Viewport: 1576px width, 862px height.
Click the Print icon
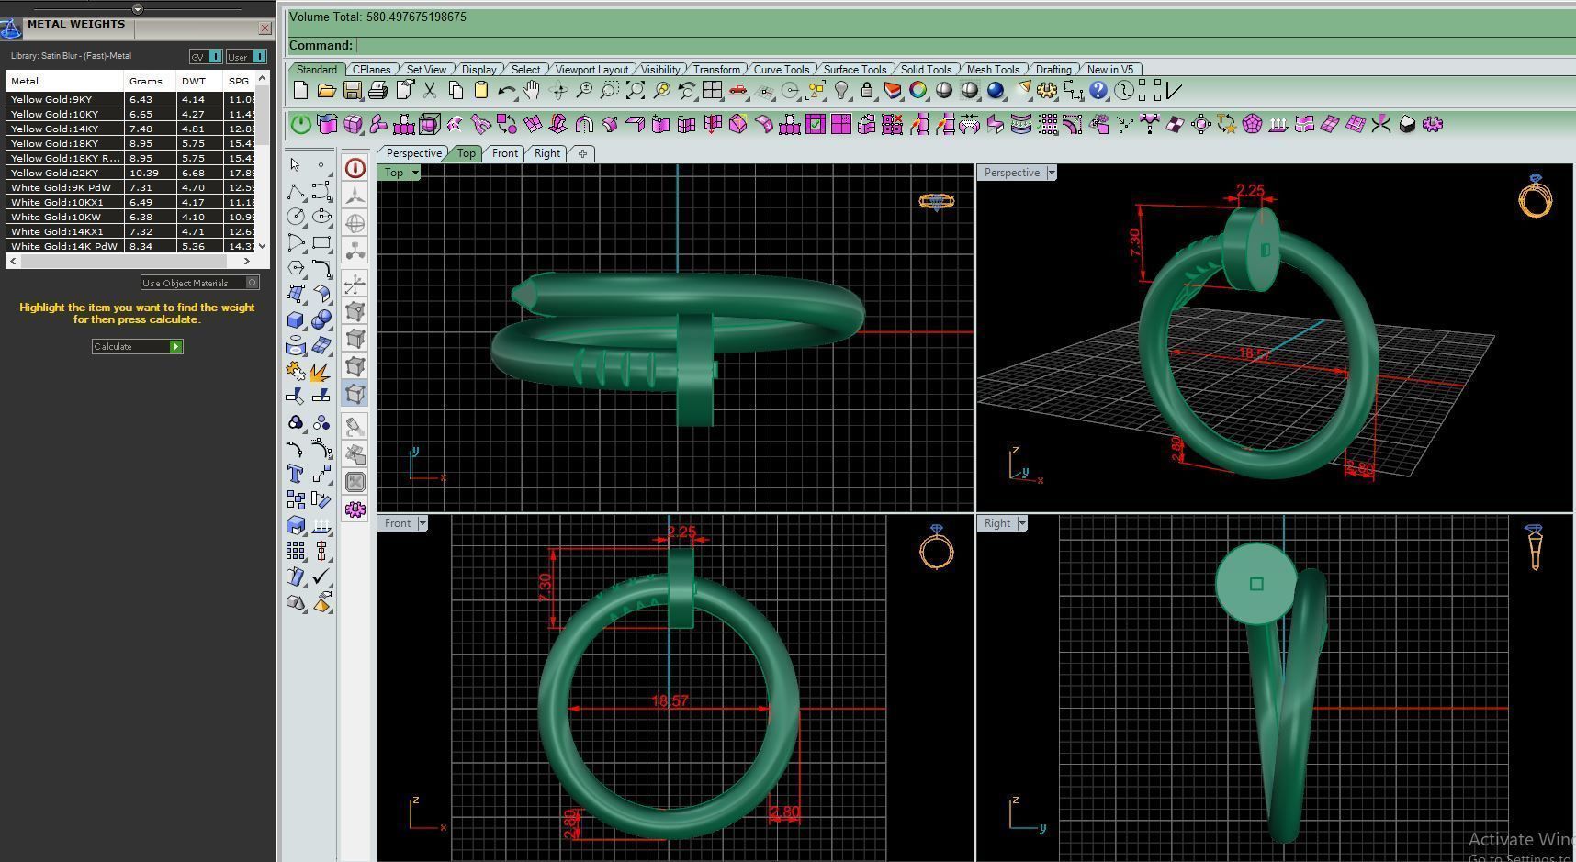(x=377, y=90)
